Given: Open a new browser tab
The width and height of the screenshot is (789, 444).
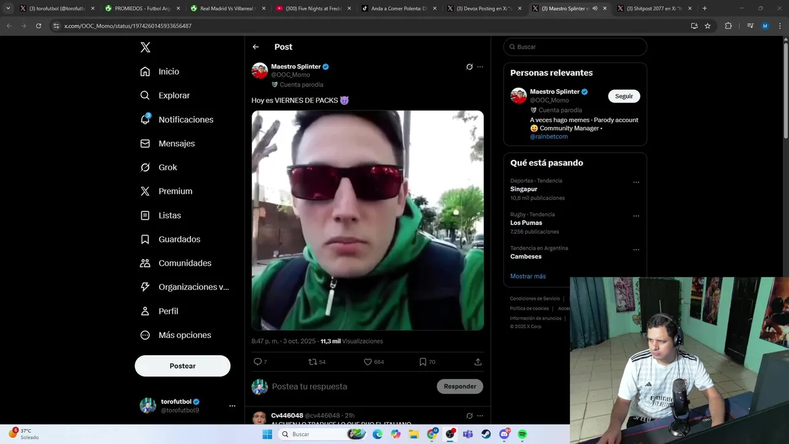Looking at the screenshot, I should point(705,9).
